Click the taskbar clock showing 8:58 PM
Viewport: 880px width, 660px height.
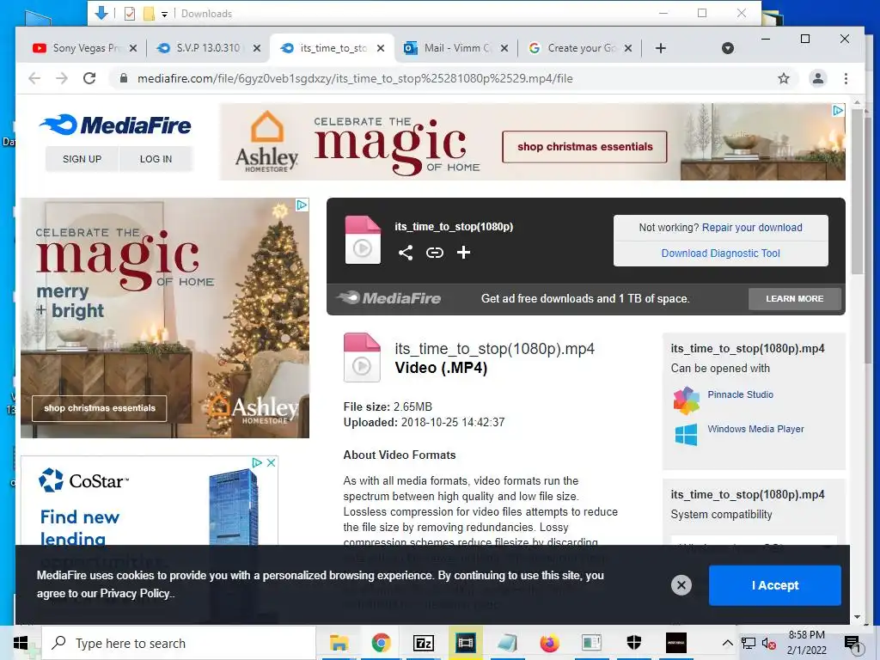(x=806, y=643)
